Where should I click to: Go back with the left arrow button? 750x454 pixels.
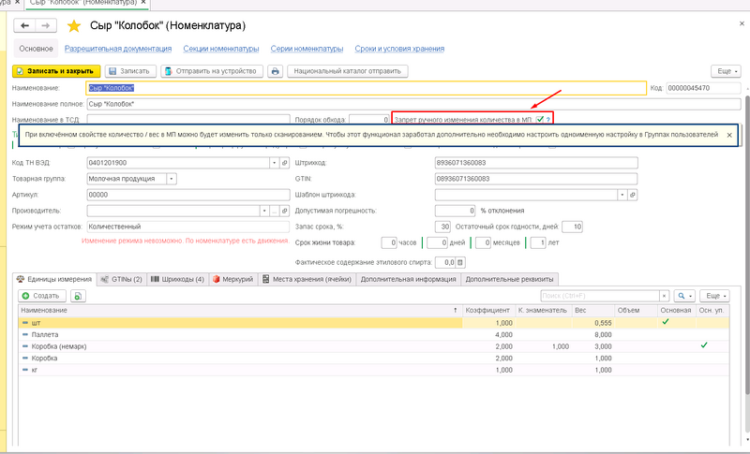(25, 25)
